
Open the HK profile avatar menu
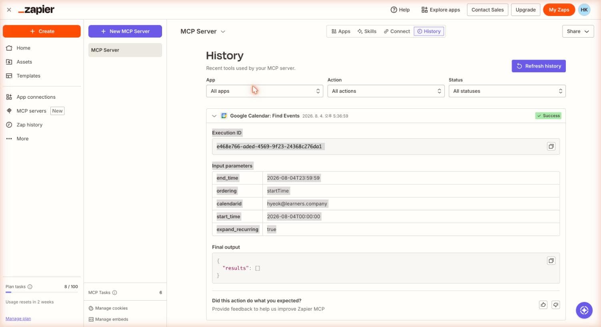tap(584, 10)
